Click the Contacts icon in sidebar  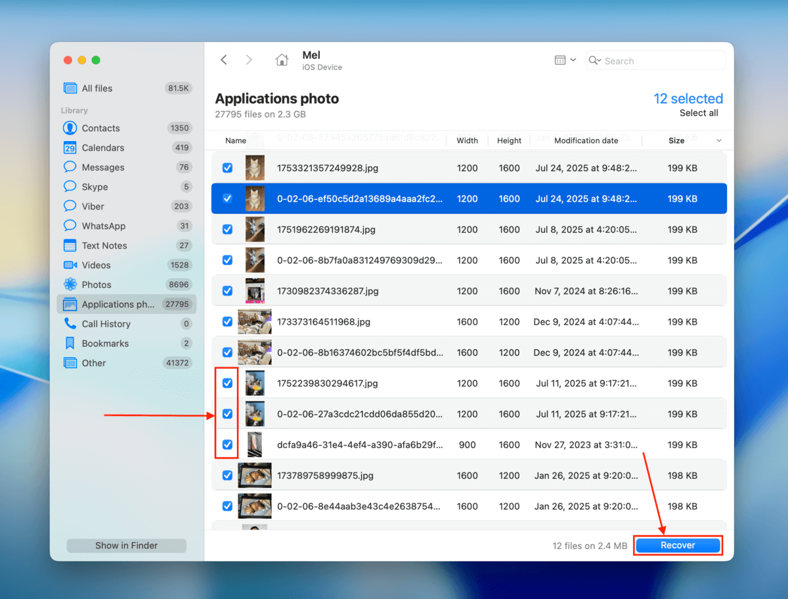point(70,128)
